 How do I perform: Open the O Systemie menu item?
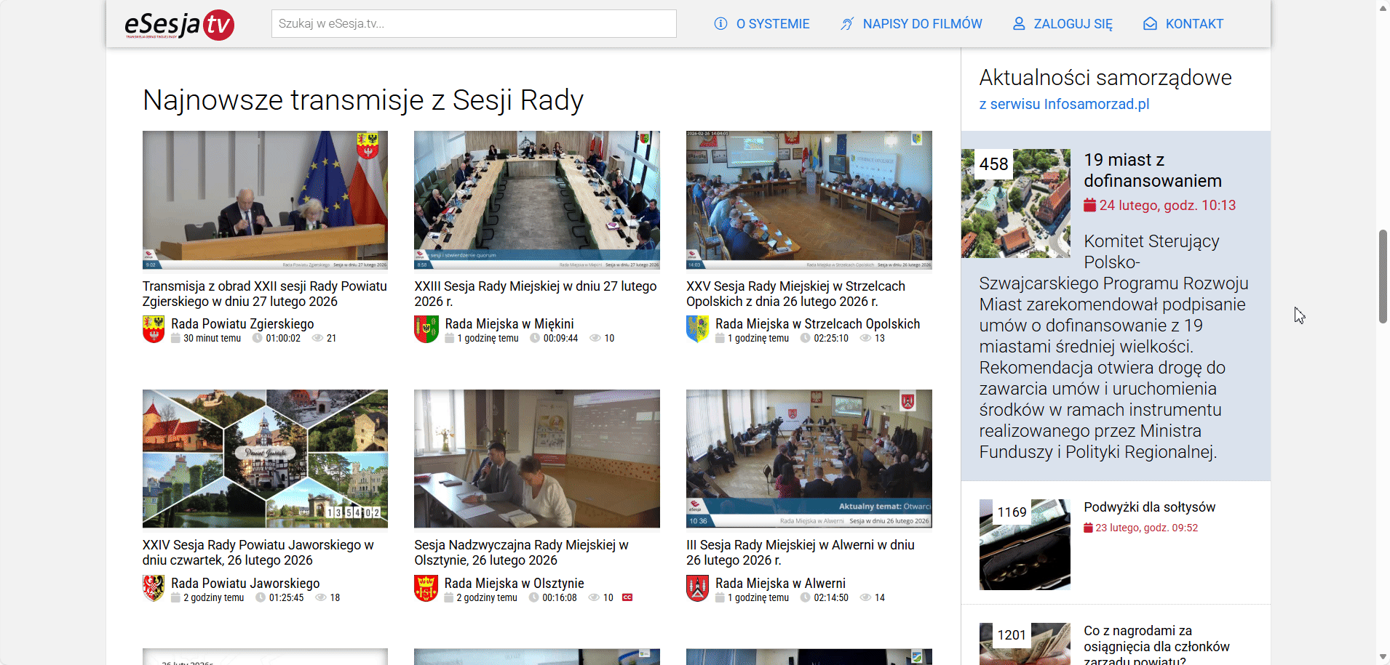click(762, 24)
